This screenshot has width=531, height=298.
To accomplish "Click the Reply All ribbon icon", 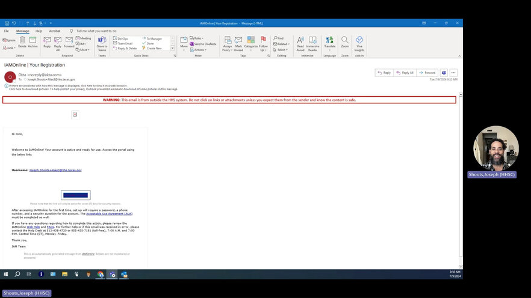I will click(58, 44).
